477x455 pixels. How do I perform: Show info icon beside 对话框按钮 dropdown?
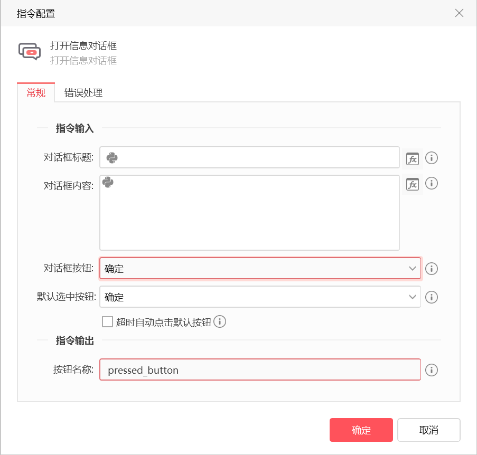pyautogui.click(x=432, y=269)
